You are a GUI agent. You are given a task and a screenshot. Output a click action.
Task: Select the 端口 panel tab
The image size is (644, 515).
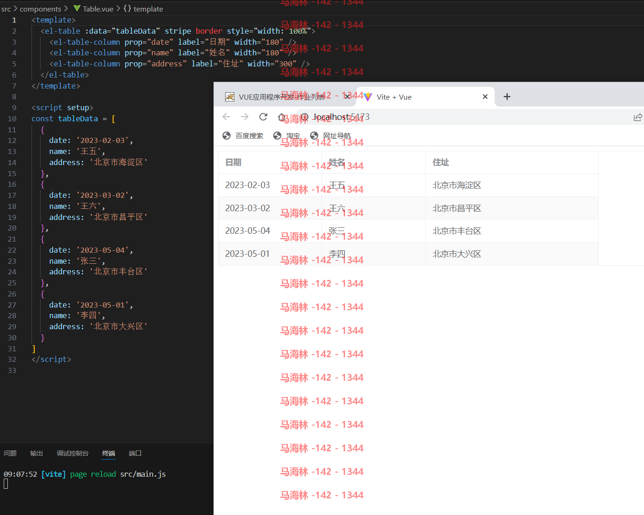[135, 453]
